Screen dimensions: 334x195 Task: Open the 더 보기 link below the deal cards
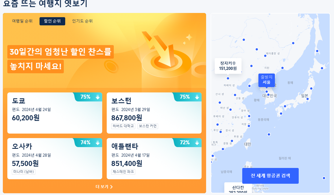(x=104, y=187)
